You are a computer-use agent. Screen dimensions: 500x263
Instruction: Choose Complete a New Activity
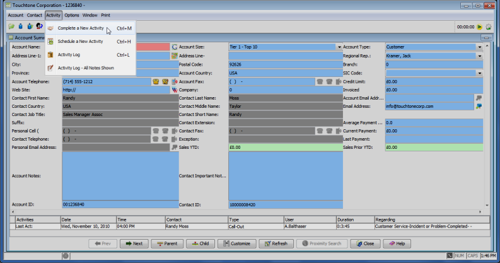[x=91, y=28]
